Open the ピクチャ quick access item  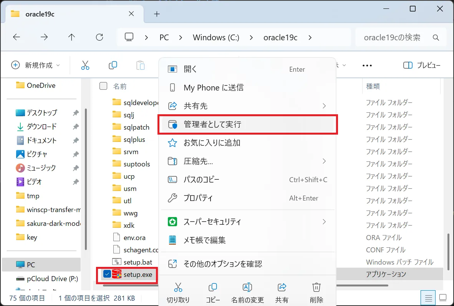click(x=31, y=154)
